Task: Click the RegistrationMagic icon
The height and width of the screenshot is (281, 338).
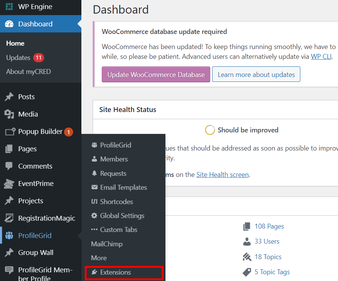Action: click(x=9, y=218)
